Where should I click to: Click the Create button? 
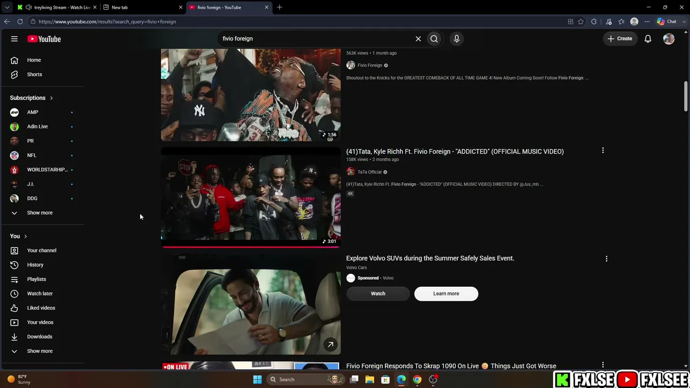pos(620,39)
